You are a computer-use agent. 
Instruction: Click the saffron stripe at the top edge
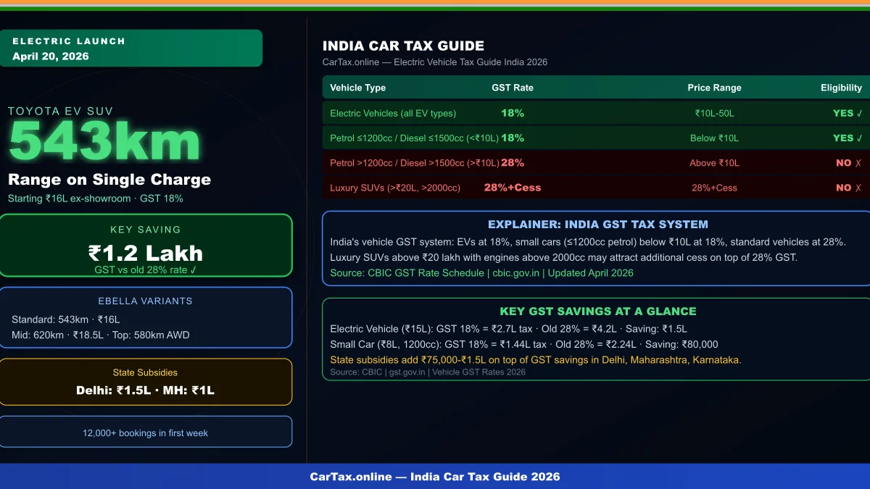coord(435,2)
